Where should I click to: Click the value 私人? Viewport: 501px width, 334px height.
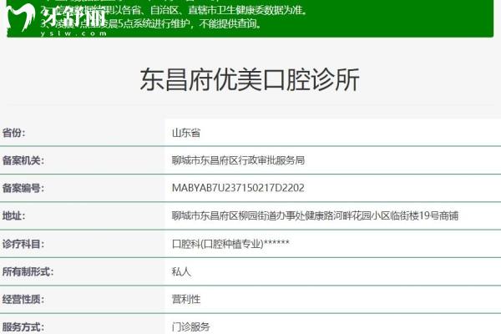click(181, 272)
